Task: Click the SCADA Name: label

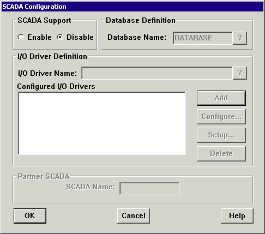Action: [x=91, y=187]
